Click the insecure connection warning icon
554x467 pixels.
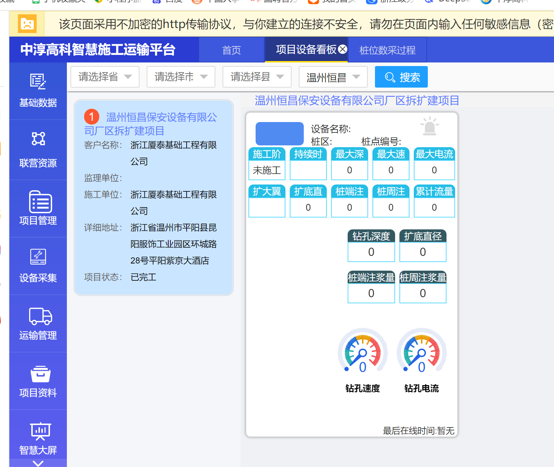[x=27, y=24]
